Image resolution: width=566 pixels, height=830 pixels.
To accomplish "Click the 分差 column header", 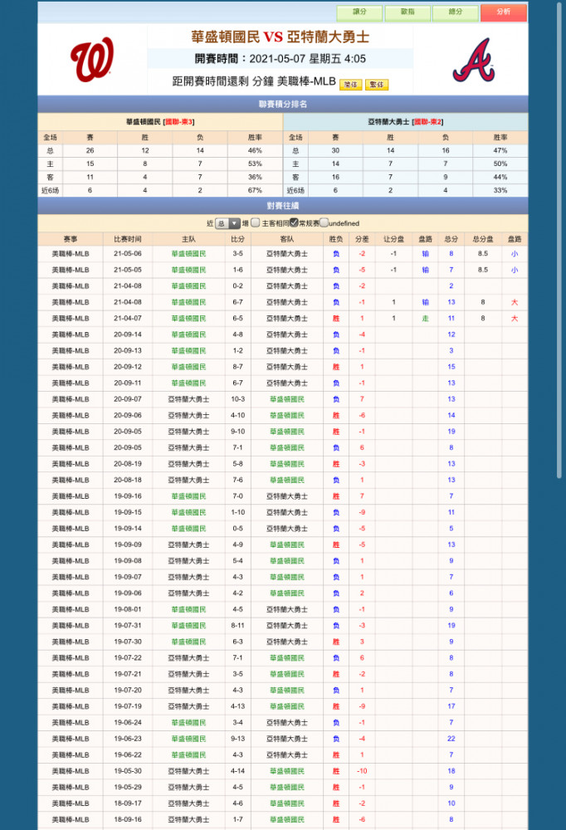I will click(362, 239).
